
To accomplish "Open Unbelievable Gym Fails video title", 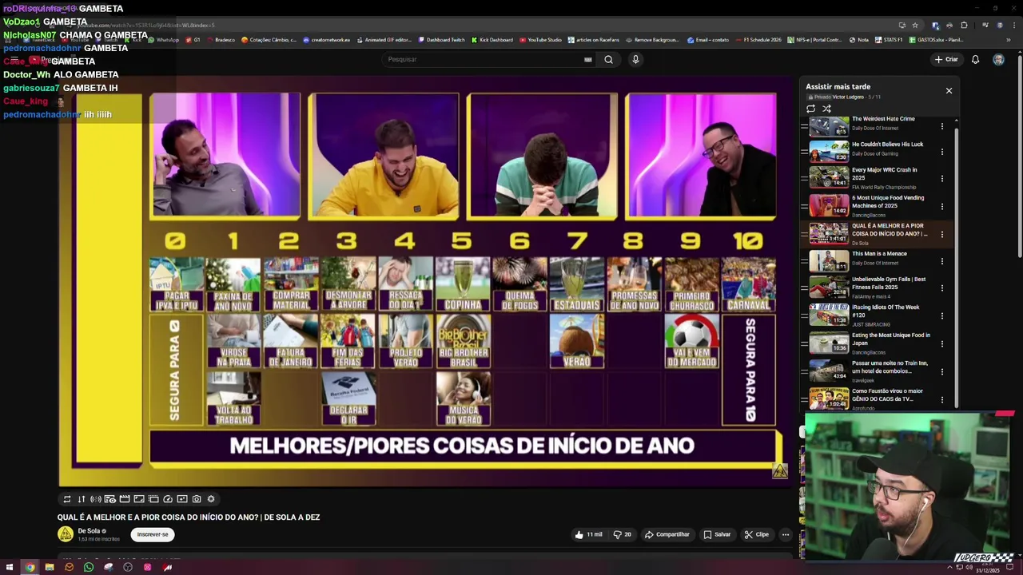I will coord(889,283).
